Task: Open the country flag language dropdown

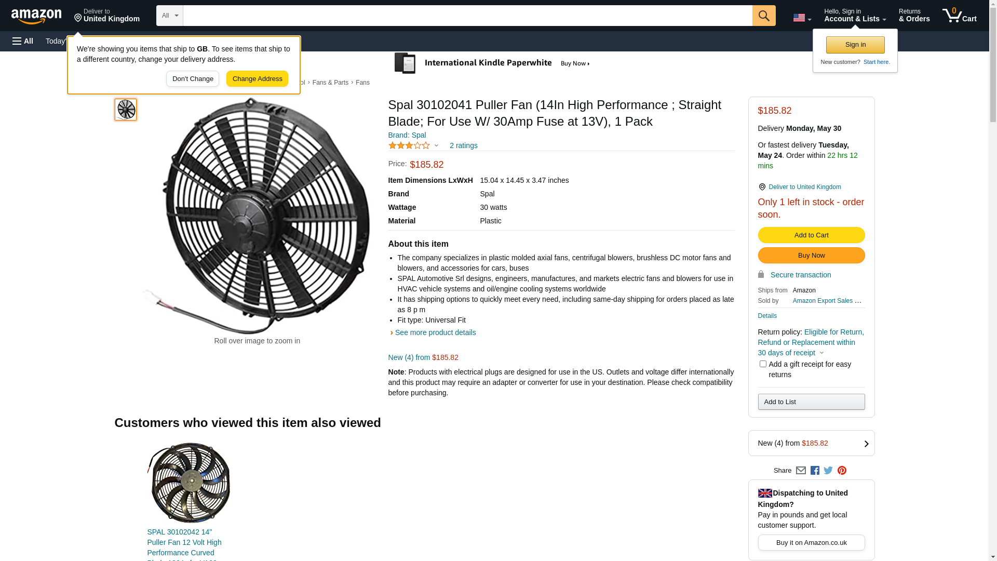Action: [x=802, y=18]
